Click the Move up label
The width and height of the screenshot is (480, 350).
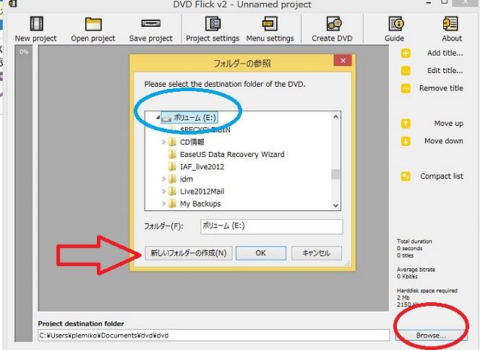(x=448, y=124)
